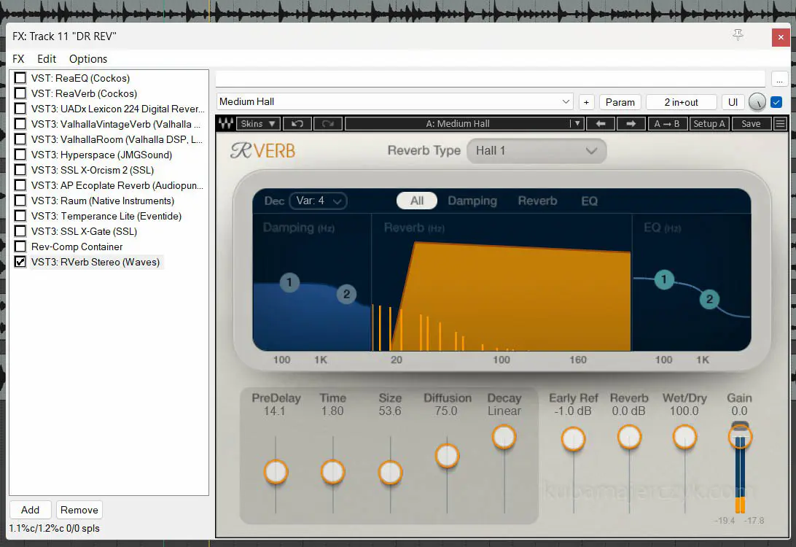Switch to the Damping graph tab
The image size is (796, 547).
click(472, 201)
